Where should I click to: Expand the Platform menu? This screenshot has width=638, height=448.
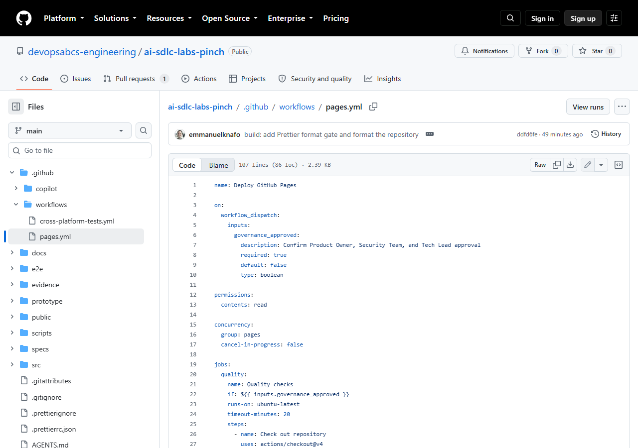click(63, 18)
